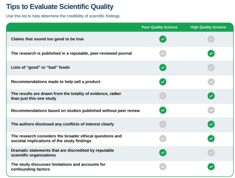The image size is (235, 178).
Task: Click gray check in High Quality for 'Claims' row
Action: (211, 39)
